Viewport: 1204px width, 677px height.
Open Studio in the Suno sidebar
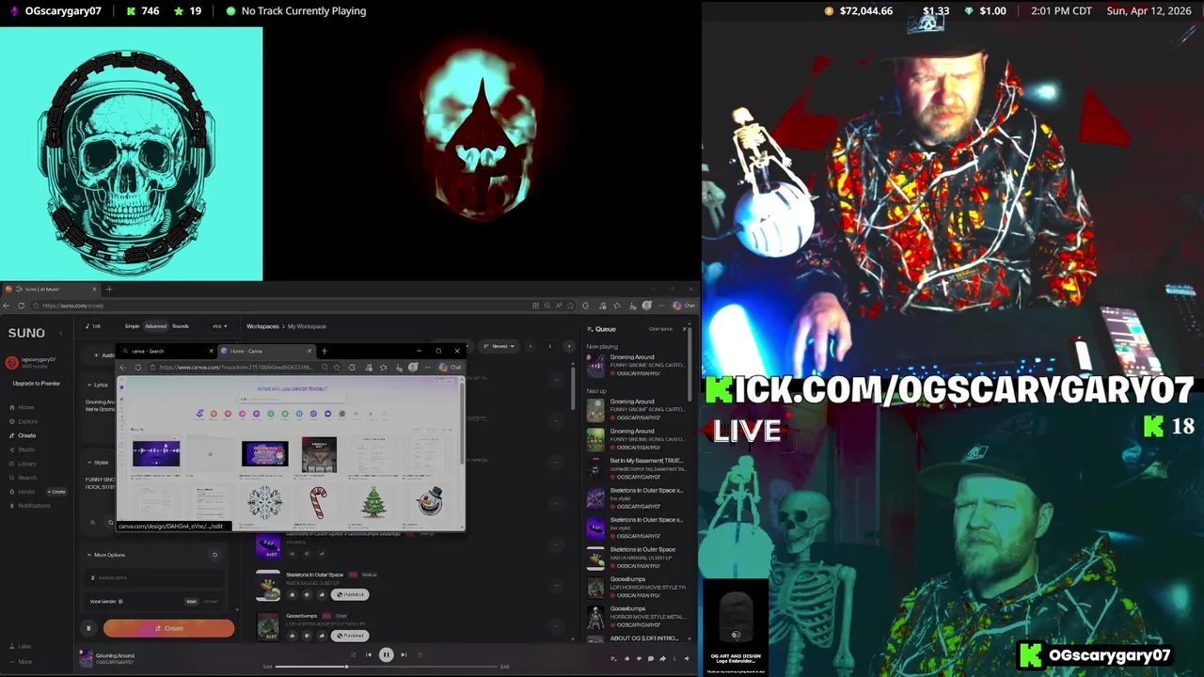(x=26, y=449)
